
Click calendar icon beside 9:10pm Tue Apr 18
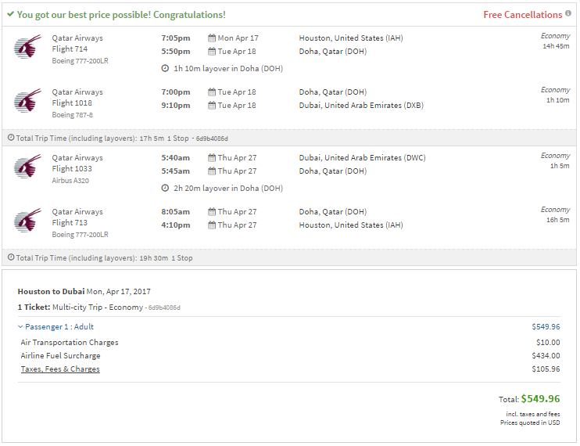pos(212,105)
